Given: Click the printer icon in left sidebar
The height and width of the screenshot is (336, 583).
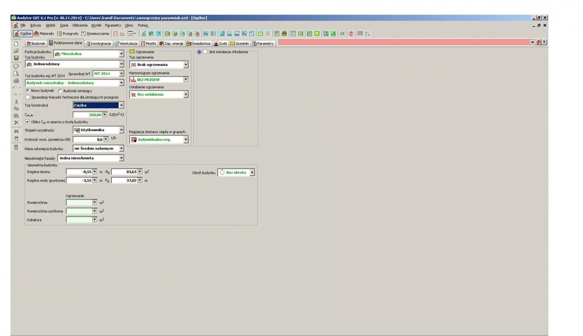Looking at the screenshot, I should (16, 80).
